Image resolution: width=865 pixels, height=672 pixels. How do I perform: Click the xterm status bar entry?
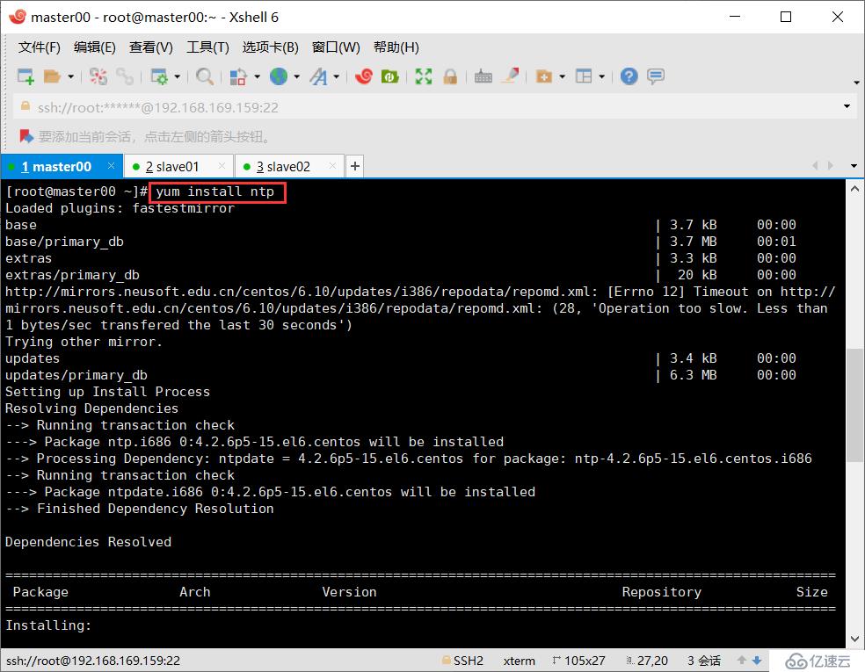click(x=520, y=661)
